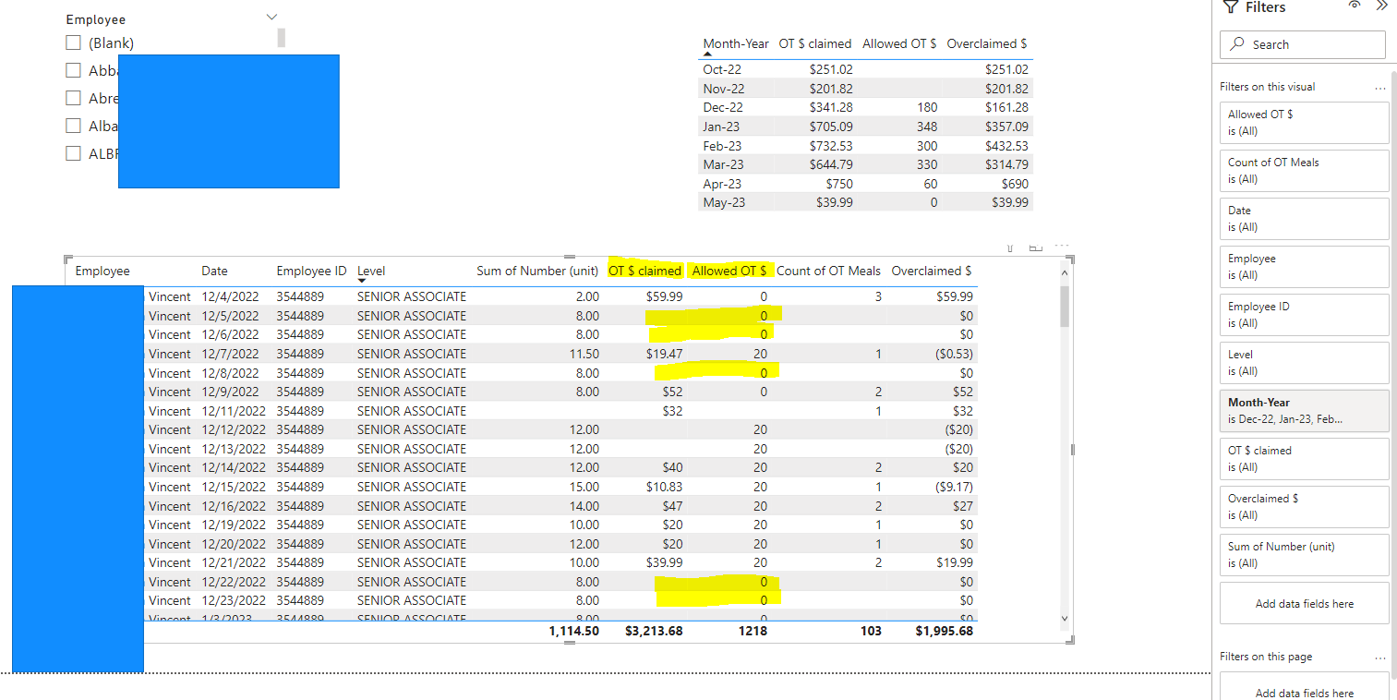Screen dimensions: 1397x700
Task: Tick the checkbox for employee starting 'Alba'
Action: tap(74, 126)
